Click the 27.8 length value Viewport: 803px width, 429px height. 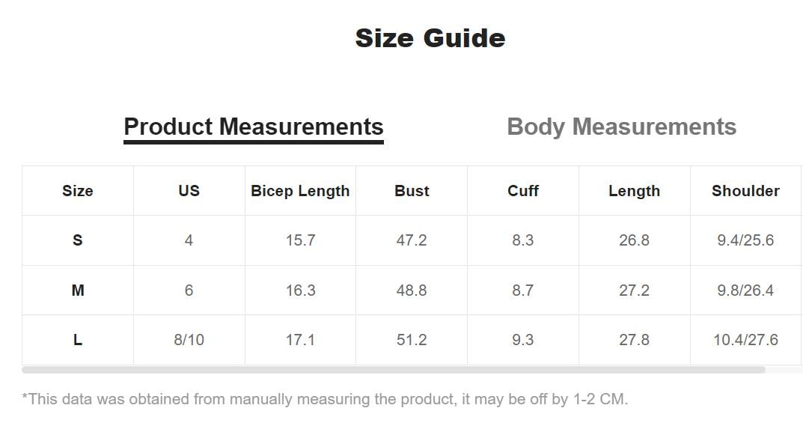[x=634, y=340]
